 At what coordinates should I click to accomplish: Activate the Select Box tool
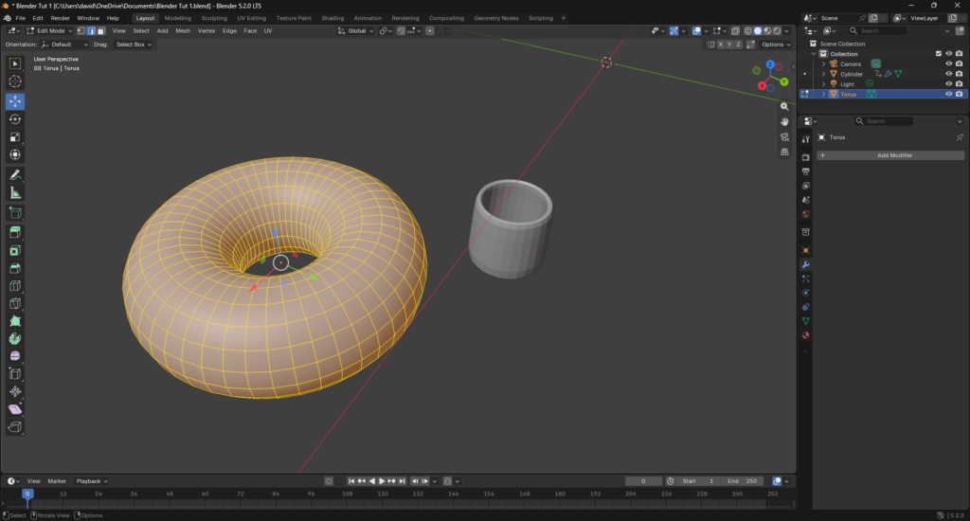pos(15,63)
